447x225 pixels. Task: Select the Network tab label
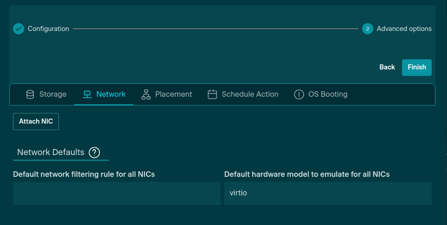coord(111,94)
